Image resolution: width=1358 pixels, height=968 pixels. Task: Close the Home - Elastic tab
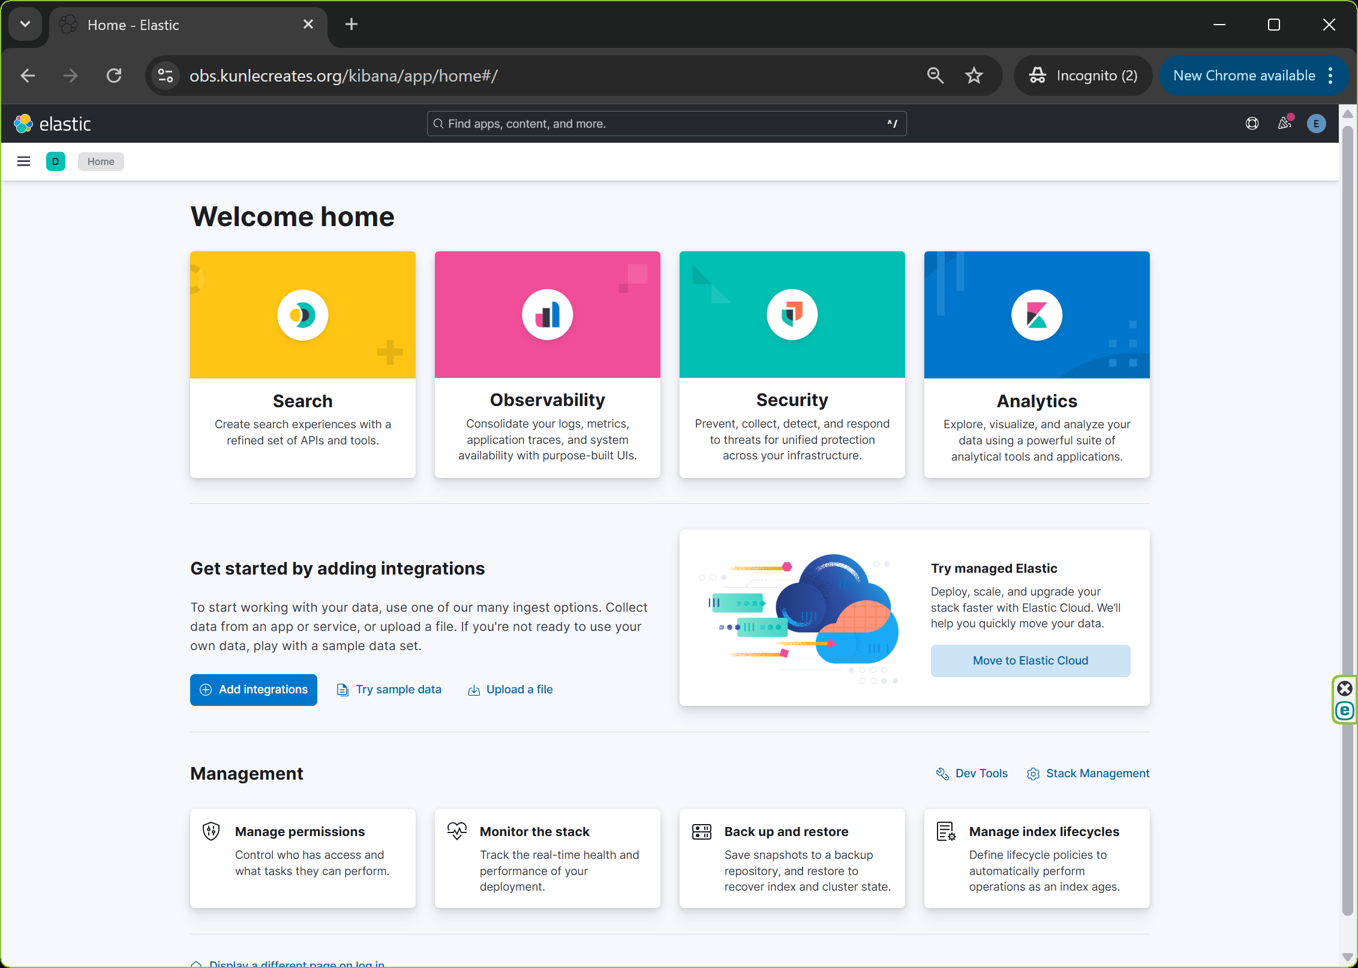pos(308,24)
